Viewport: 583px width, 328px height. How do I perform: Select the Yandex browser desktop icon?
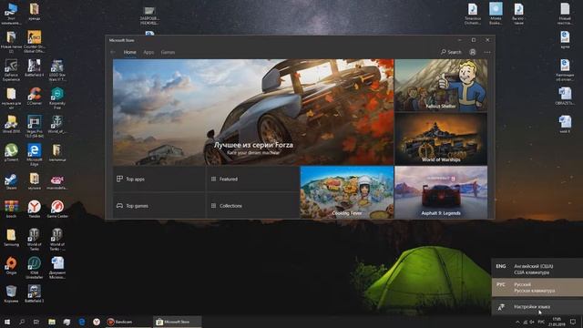(x=35, y=210)
